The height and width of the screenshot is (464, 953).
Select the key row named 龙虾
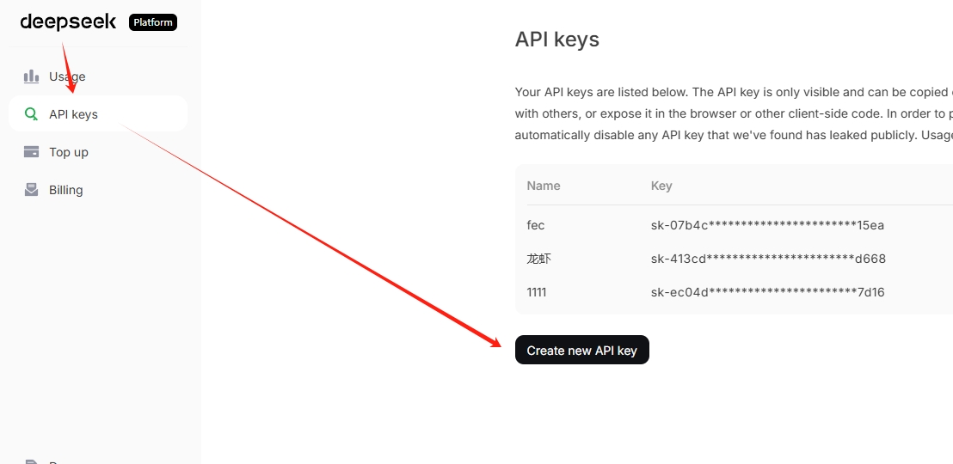tap(734, 259)
